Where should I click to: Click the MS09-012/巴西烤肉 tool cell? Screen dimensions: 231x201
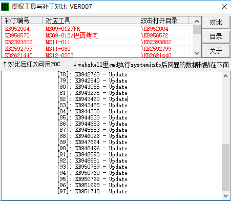pyautogui.click(x=72, y=35)
